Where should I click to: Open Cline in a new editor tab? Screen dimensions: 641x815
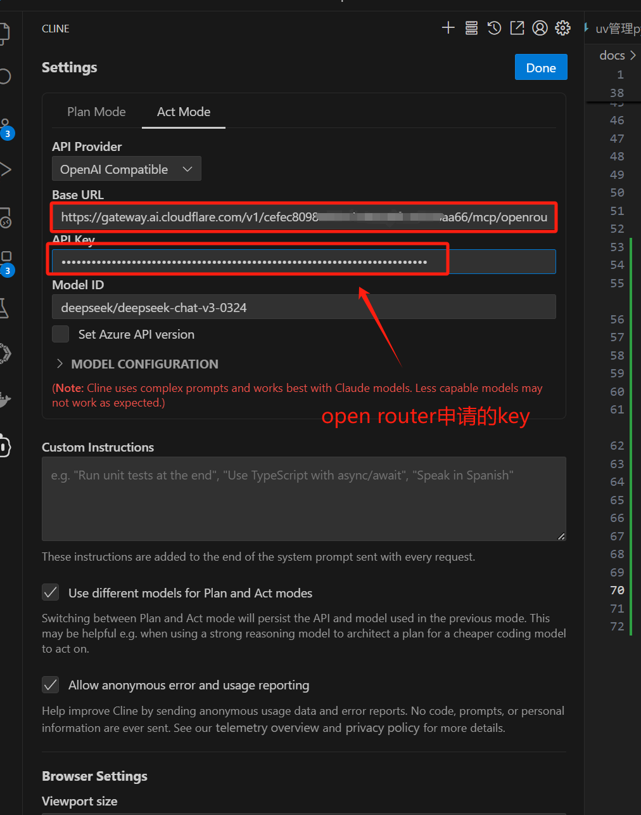pyautogui.click(x=517, y=28)
